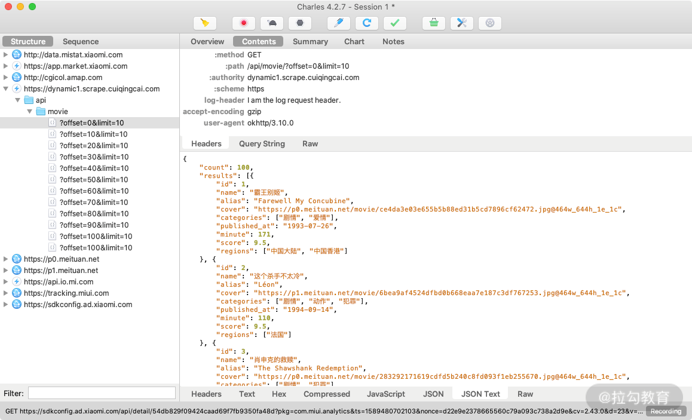The image size is (692, 420).
Task: Collapse the movie folder
Action: coord(29,112)
